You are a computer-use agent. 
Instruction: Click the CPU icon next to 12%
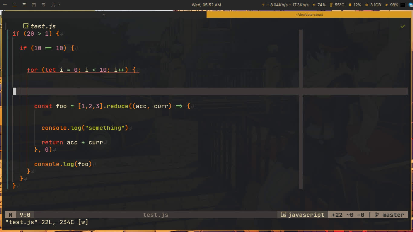(350, 5)
